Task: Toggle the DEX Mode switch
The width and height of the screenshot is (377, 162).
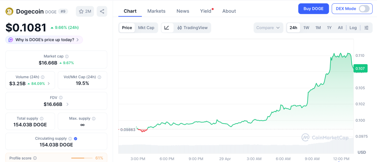Action: click(364, 8)
